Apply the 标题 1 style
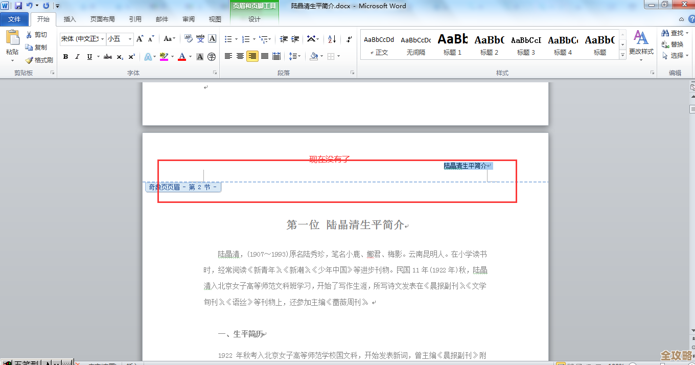The width and height of the screenshot is (695, 365). [x=452, y=43]
